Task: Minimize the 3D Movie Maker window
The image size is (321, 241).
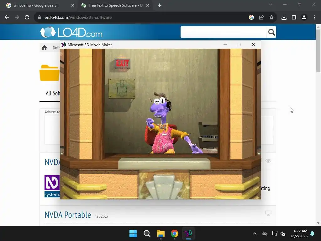Action: click(x=225, y=45)
